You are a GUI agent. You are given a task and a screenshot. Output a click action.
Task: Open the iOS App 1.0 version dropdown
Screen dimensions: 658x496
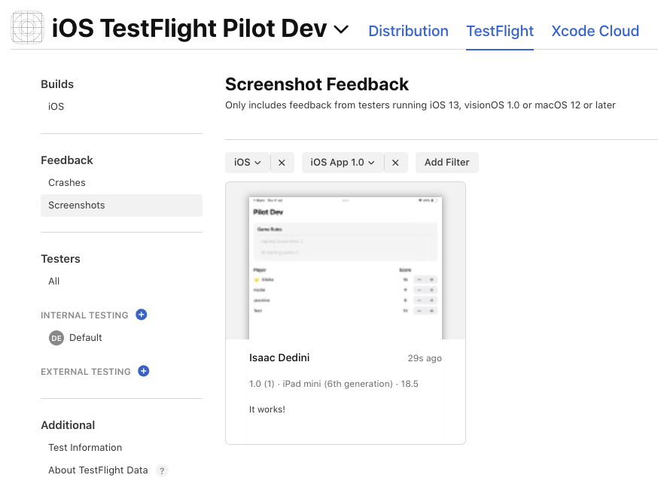click(x=343, y=163)
